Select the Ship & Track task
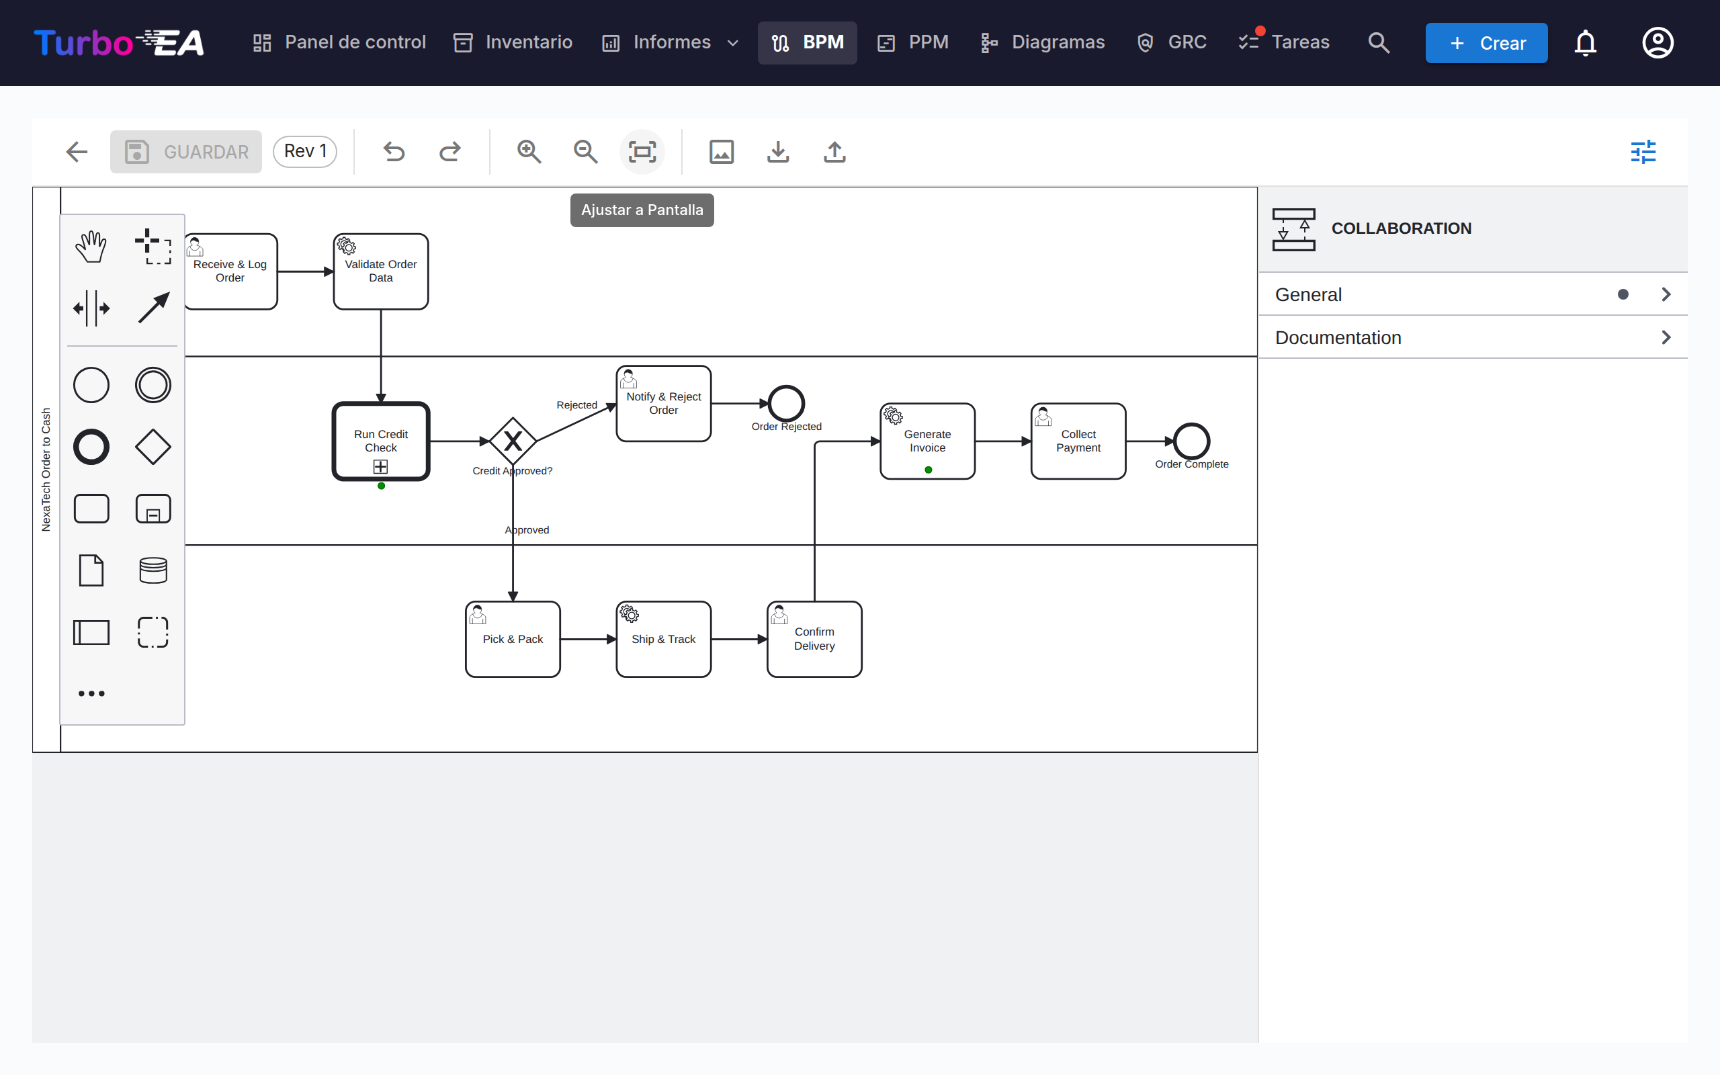Screen dimensions: 1720x1075 [x=663, y=639]
